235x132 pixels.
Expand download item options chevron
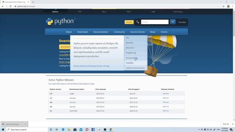(25, 124)
